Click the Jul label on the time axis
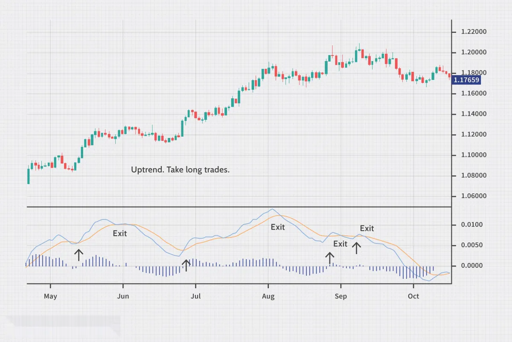 coord(195,296)
